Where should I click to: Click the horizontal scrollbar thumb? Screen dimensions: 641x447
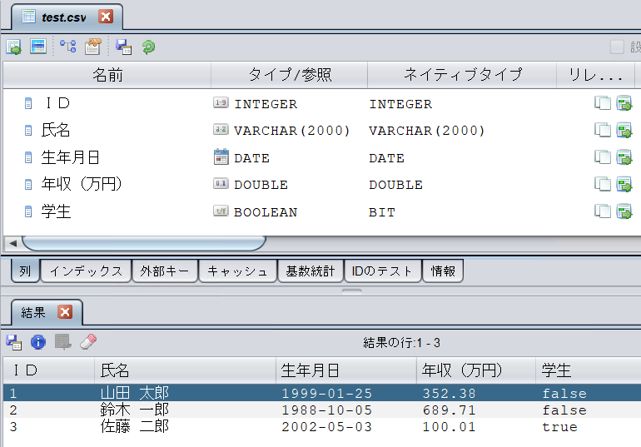[144, 243]
